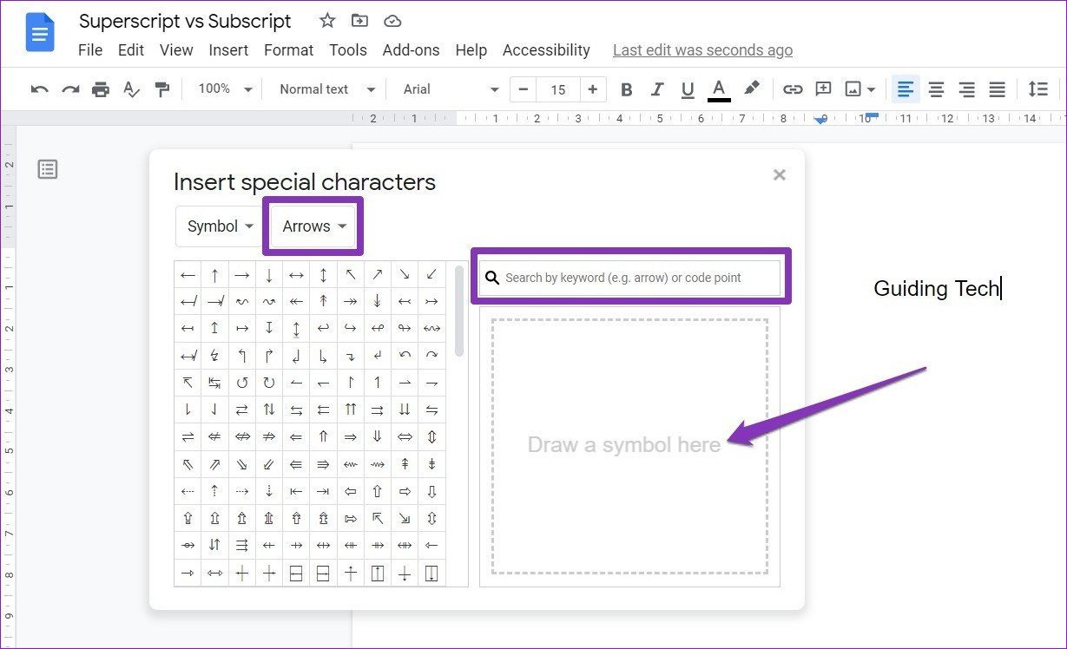Rename the Superscript vs Subscript title

click(185, 21)
